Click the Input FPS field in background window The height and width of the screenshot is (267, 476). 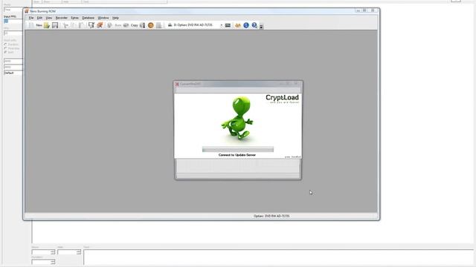click(x=13, y=22)
